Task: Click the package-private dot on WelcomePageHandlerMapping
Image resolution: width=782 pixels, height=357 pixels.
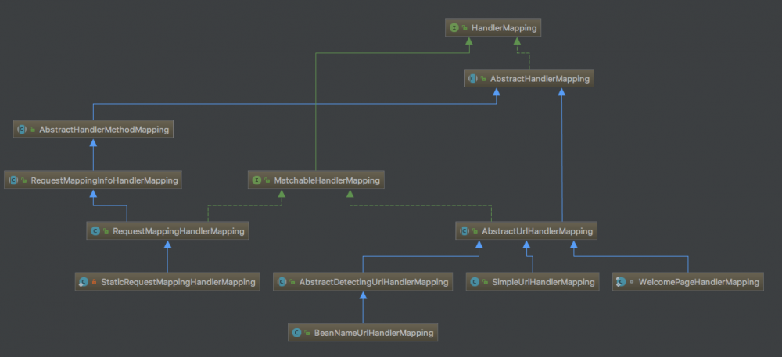Action: [x=632, y=282]
